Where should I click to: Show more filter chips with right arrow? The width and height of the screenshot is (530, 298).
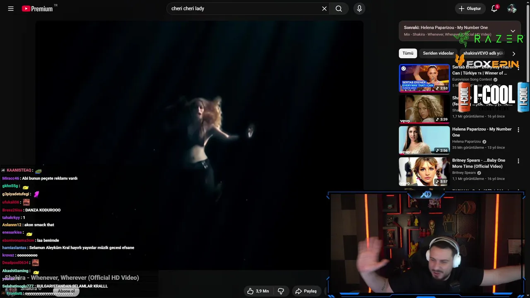[514, 54]
